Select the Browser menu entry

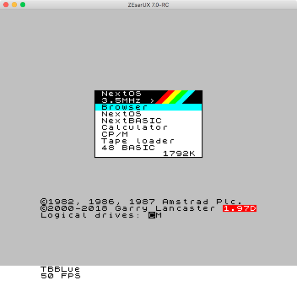149,107
